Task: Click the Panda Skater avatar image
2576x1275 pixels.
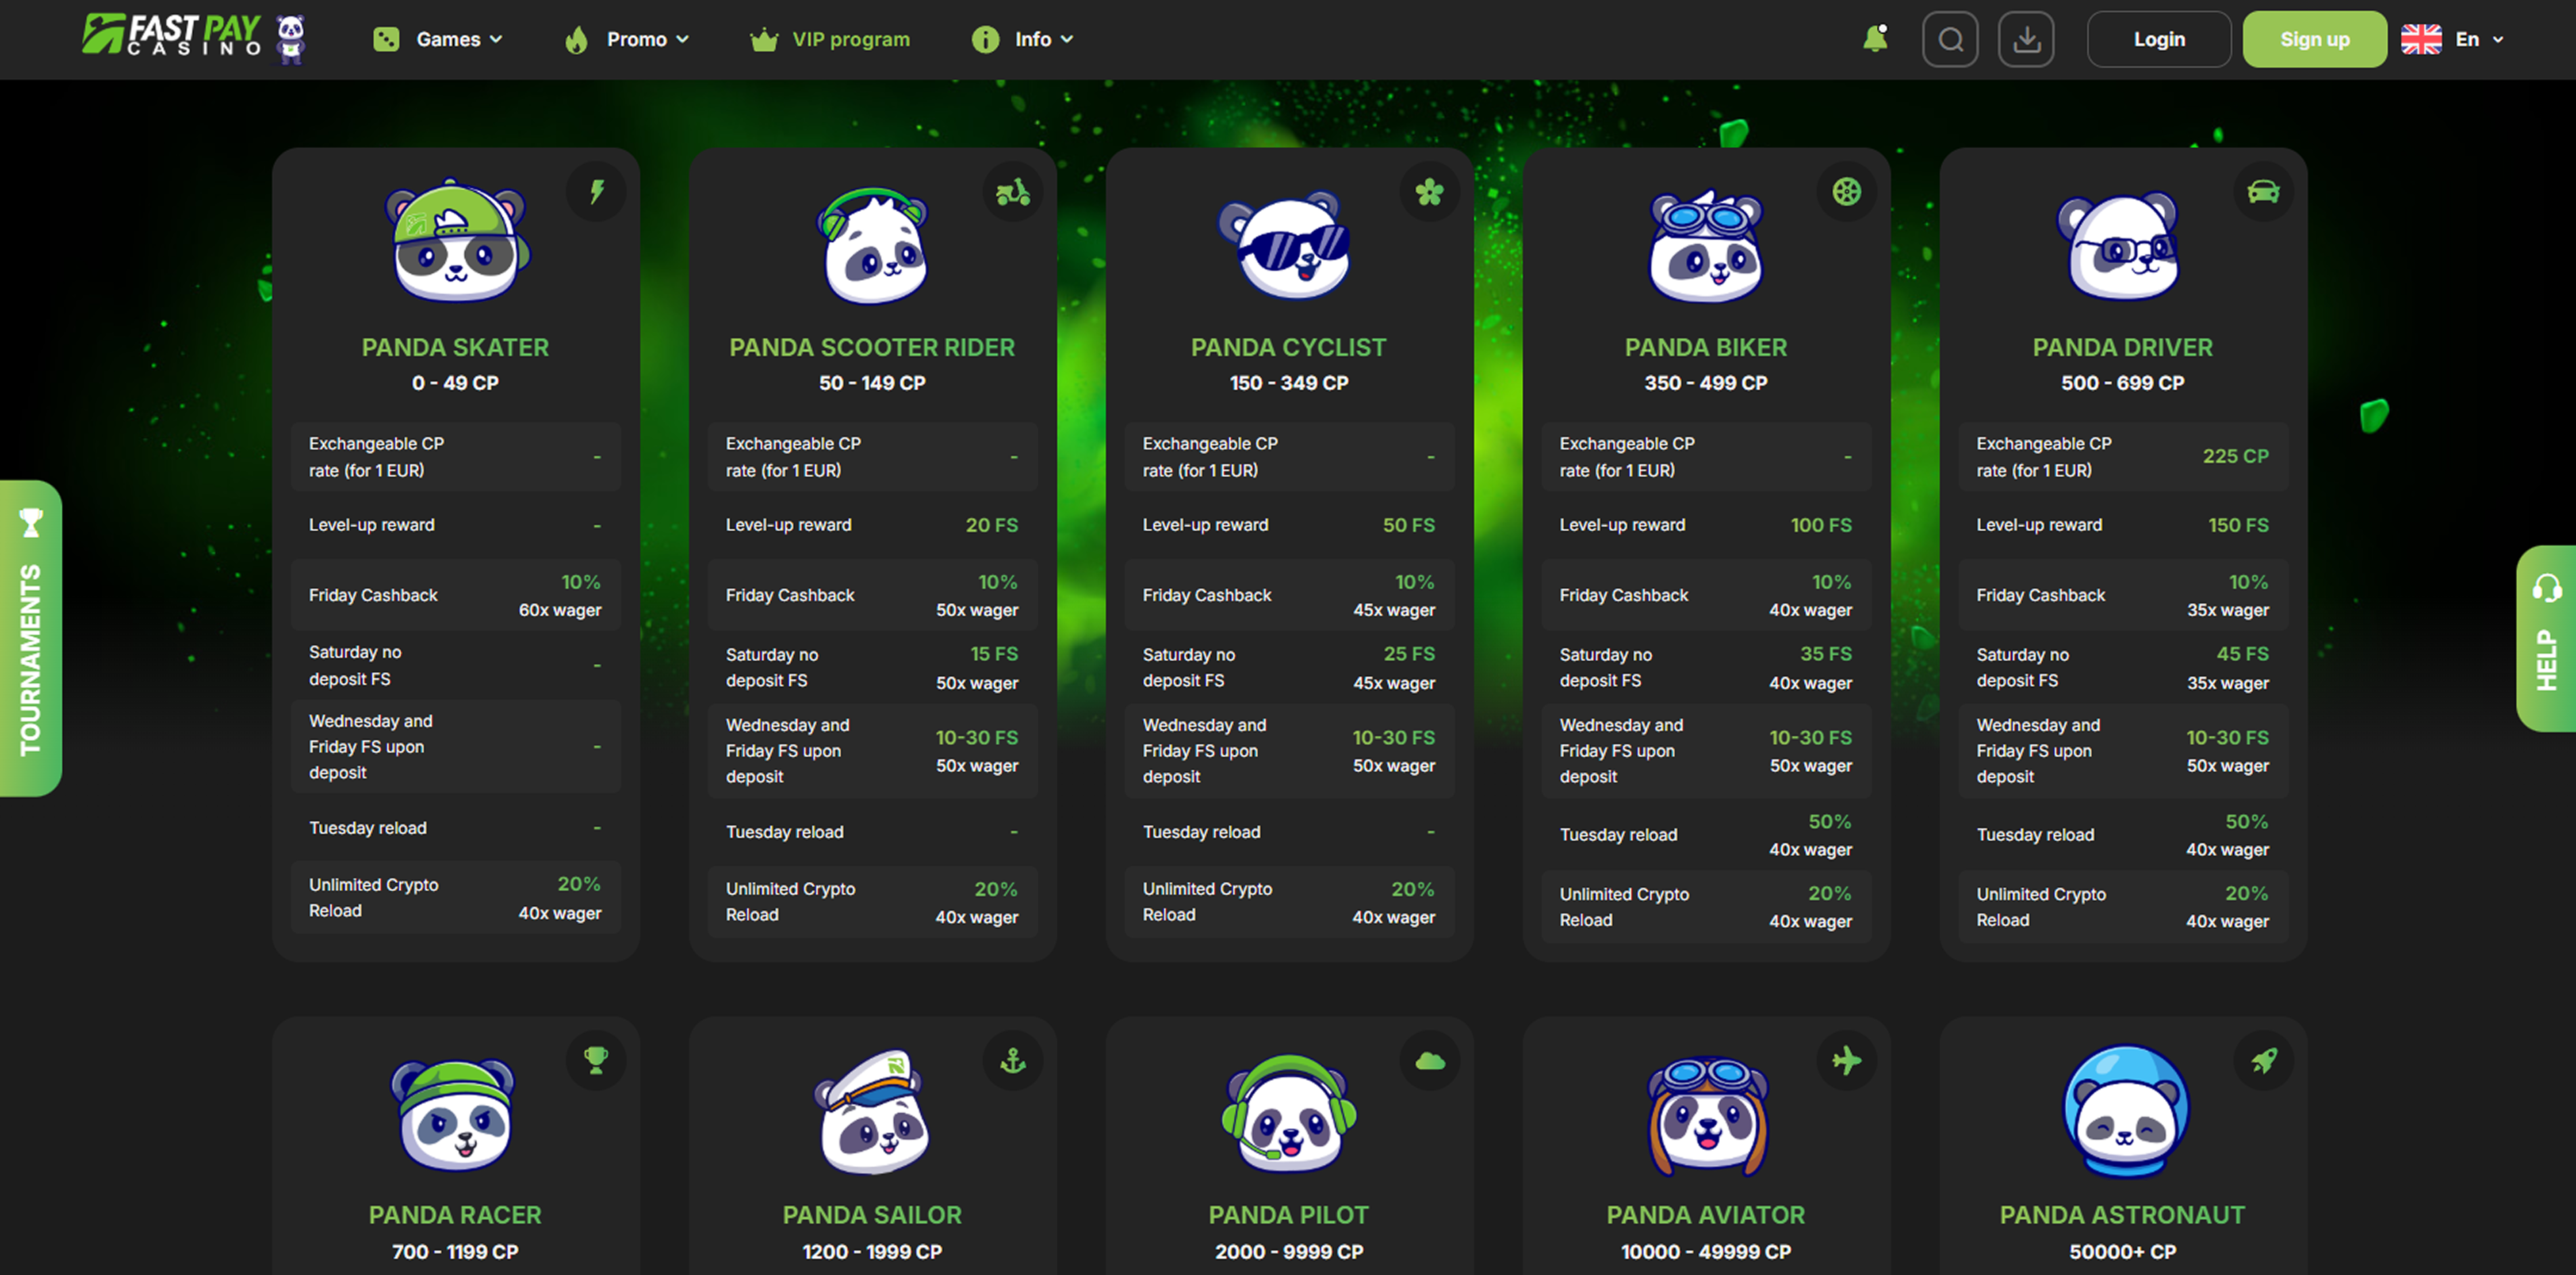Action: click(x=456, y=242)
